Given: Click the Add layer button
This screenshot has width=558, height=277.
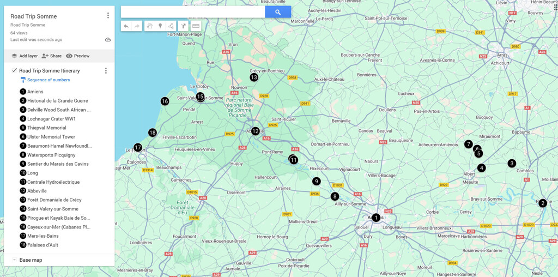Looking at the screenshot, I should tap(25, 56).
